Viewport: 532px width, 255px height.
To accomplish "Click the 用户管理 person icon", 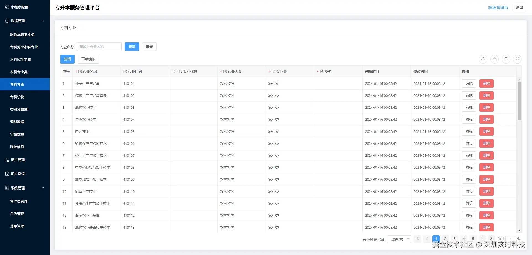I will pyautogui.click(x=7, y=160).
